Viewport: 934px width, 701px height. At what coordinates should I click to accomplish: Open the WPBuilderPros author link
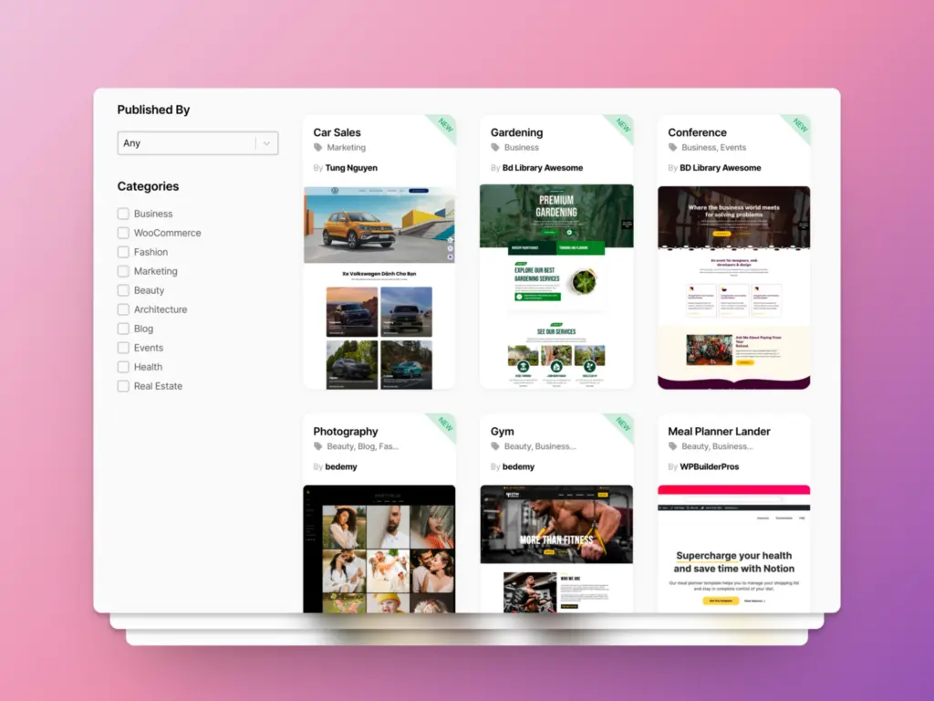tap(709, 467)
